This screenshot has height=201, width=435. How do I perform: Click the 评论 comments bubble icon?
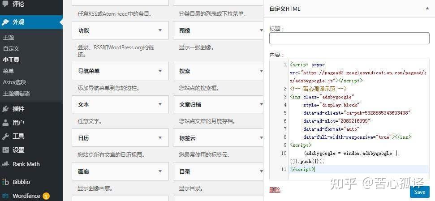[x=5, y=4]
